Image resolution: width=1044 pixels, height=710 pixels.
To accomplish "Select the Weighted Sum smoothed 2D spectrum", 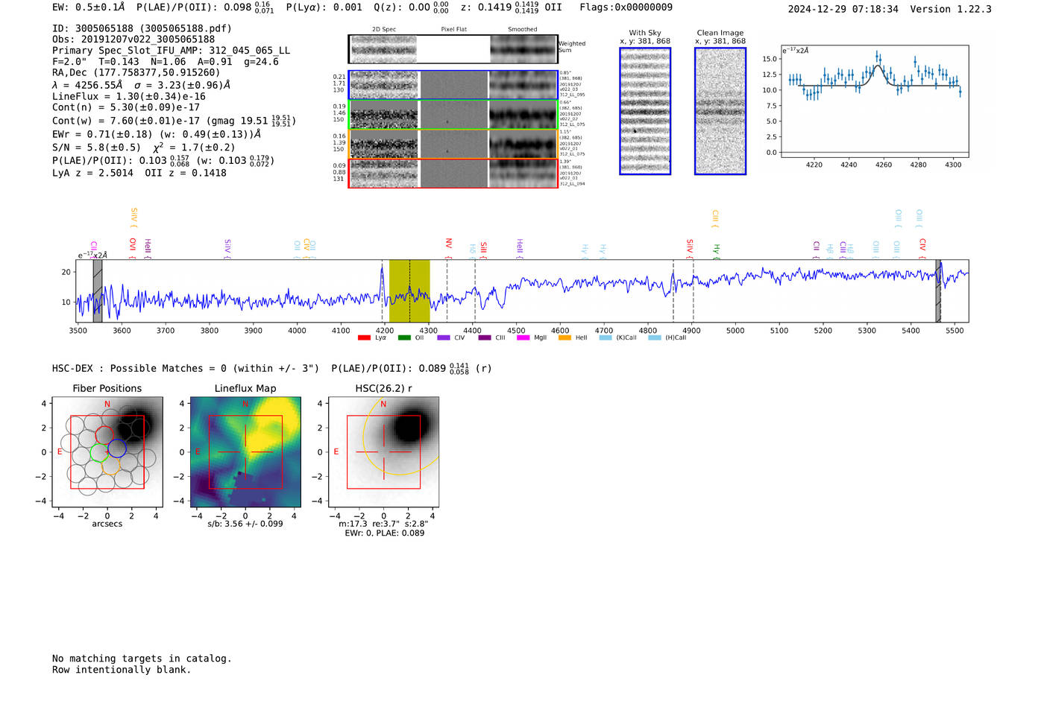I will coord(523,49).
